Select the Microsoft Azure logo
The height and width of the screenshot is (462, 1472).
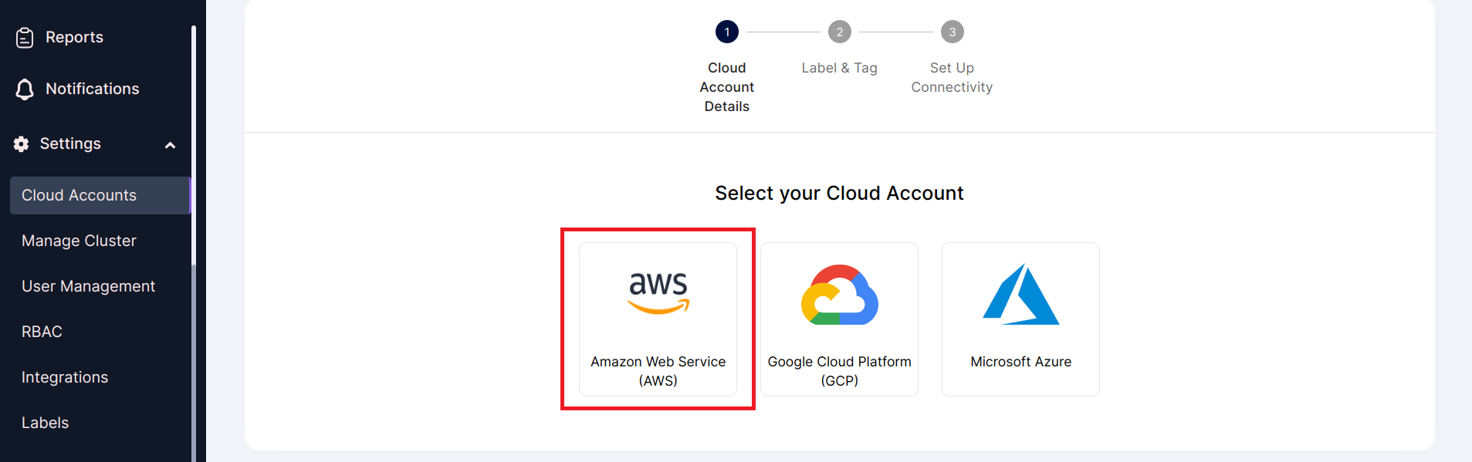coord(1021,294)
